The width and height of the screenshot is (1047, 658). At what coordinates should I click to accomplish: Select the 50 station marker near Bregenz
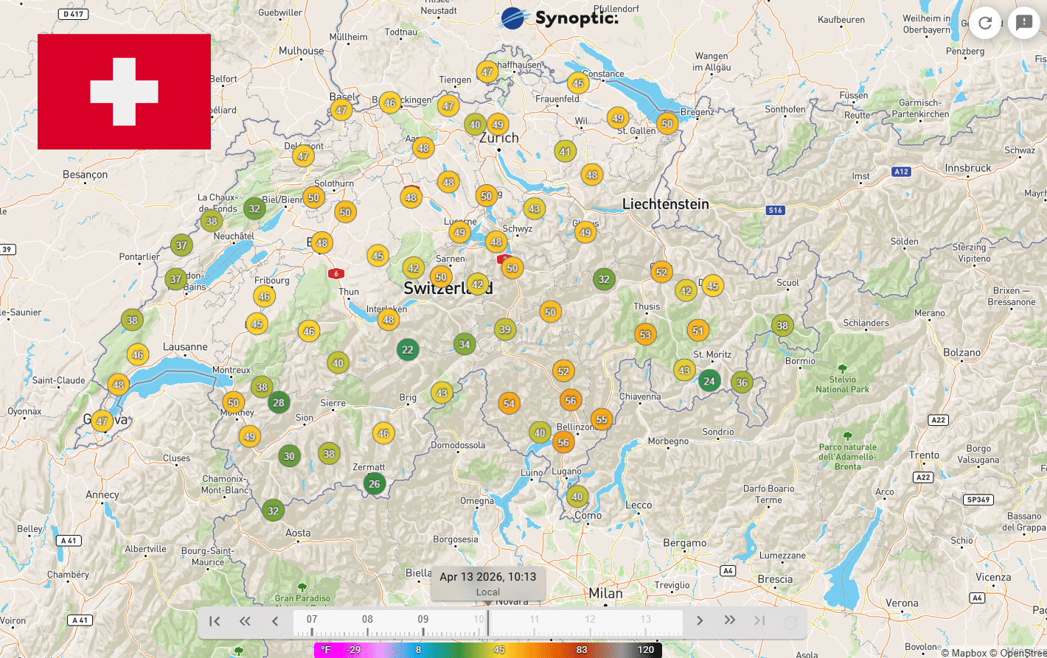(667, 124)
